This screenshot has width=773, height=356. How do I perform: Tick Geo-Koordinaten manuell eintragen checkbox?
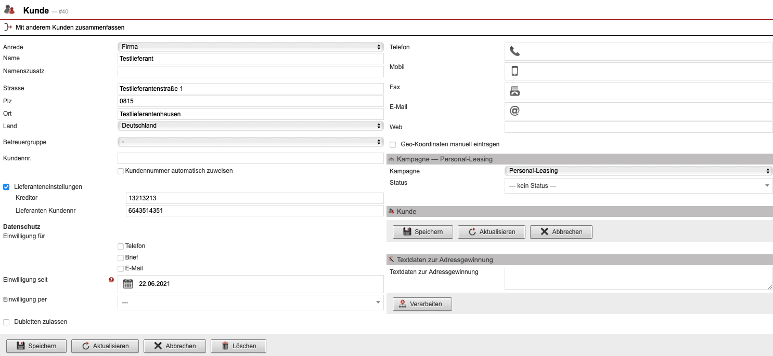coord(393,145)
